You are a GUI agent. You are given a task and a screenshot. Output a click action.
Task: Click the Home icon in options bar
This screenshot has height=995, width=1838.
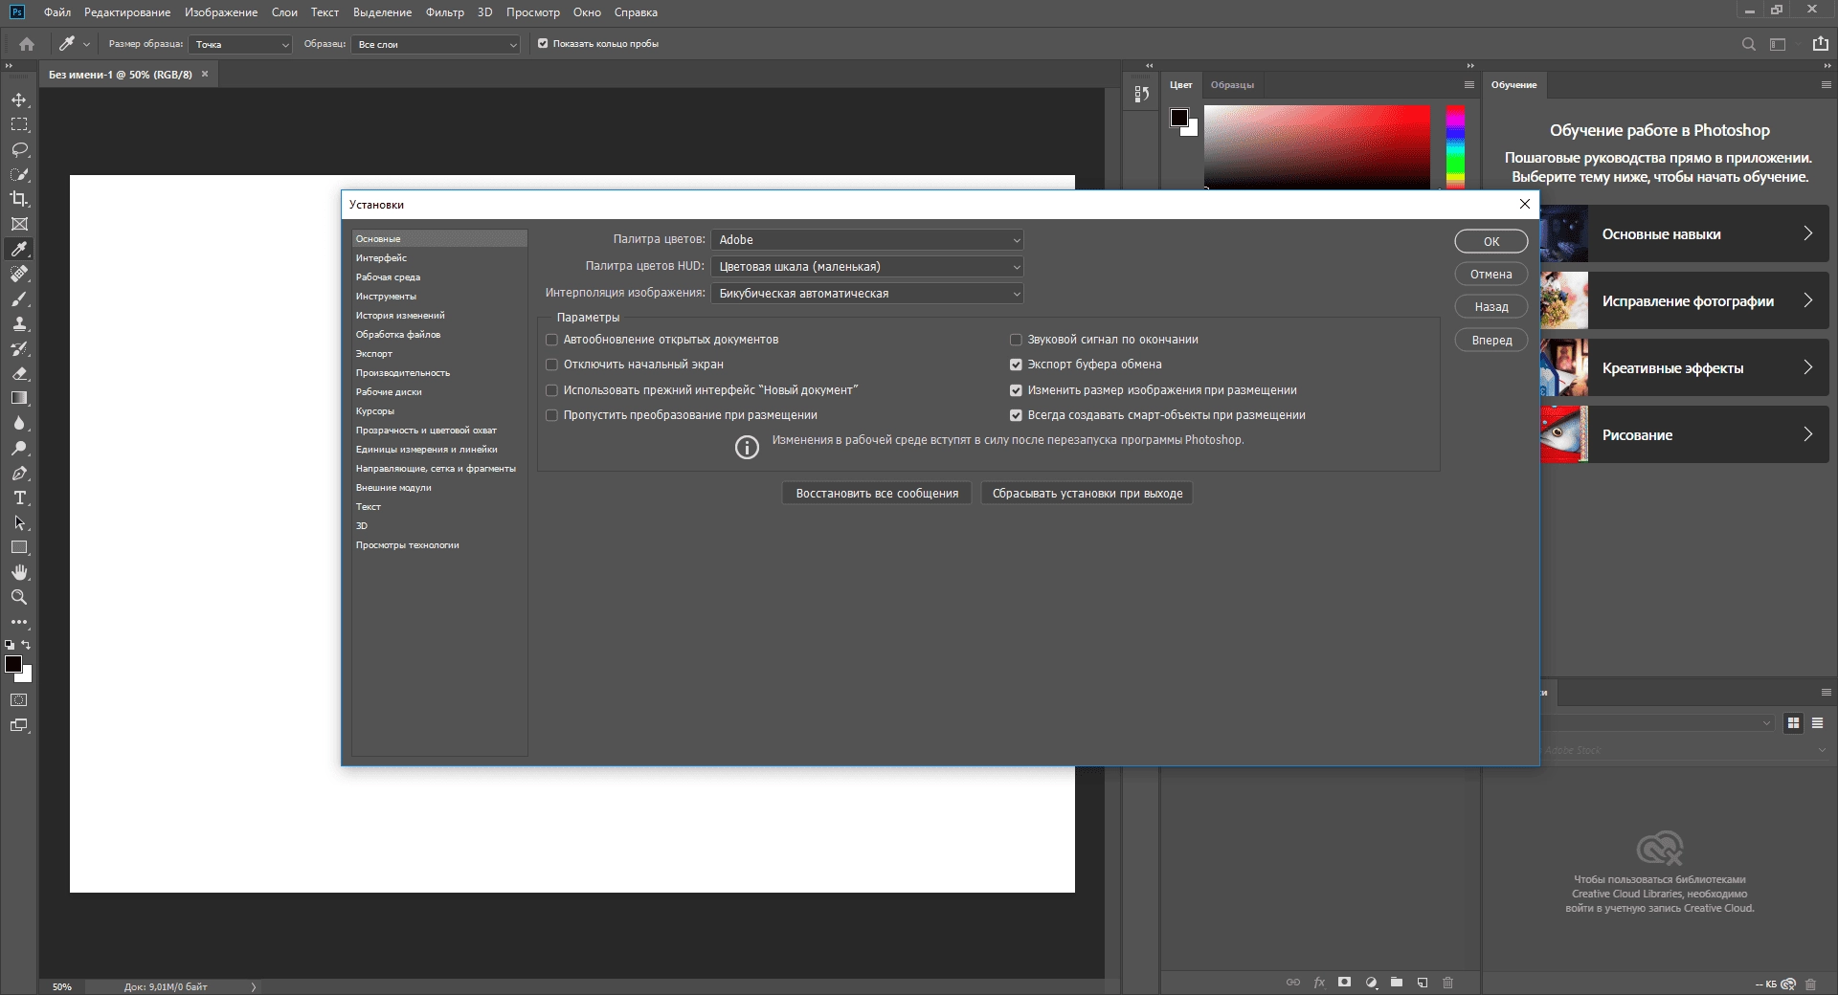tap(27, 44)
